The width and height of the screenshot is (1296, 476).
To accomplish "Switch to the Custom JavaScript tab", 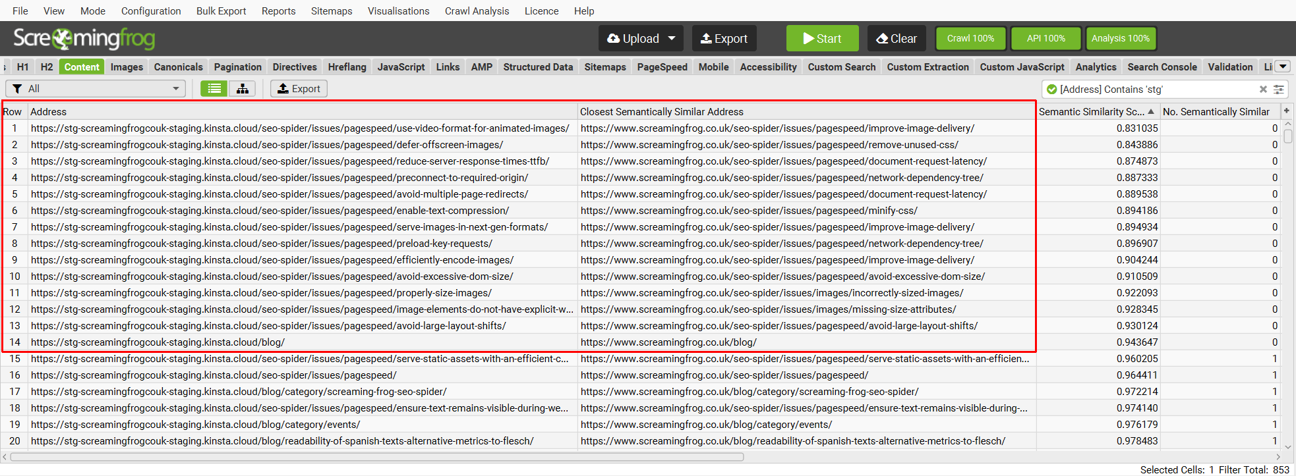I will (1022, 66).
